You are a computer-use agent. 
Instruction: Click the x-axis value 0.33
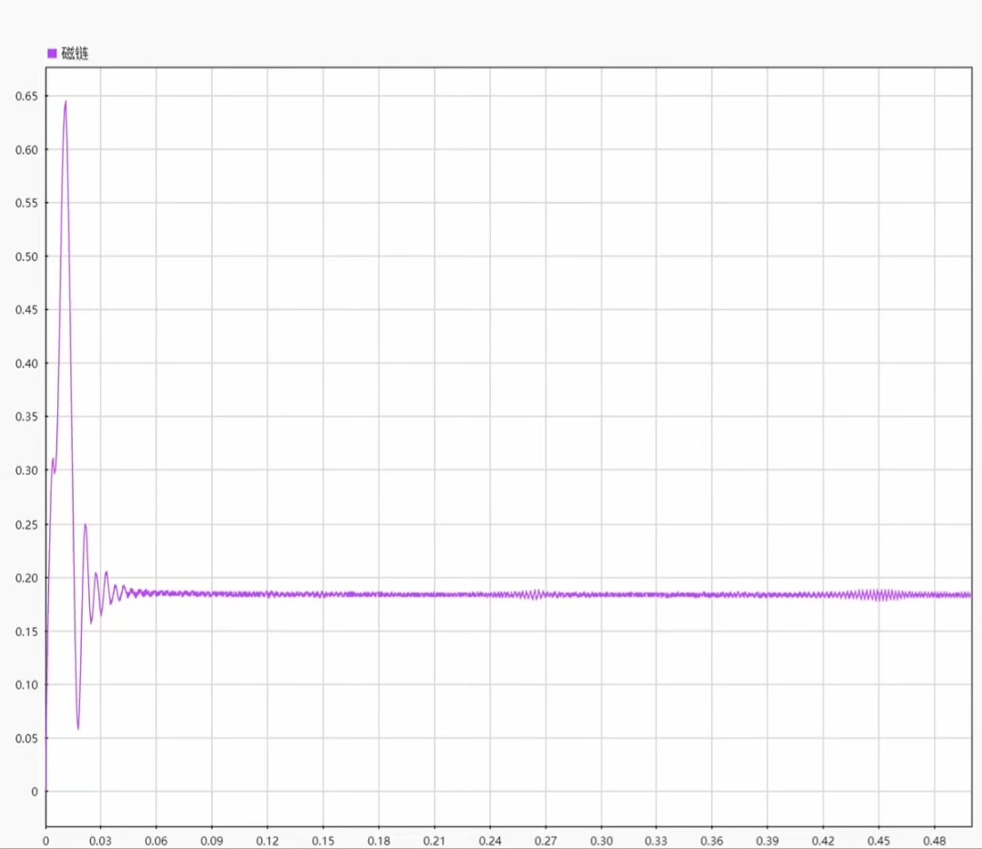point(656,841)
